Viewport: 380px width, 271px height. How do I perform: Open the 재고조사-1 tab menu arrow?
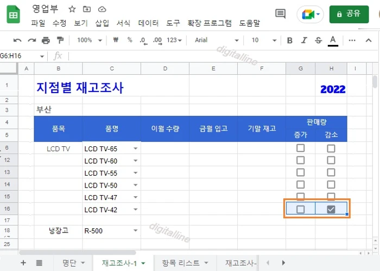coord(143,263)
